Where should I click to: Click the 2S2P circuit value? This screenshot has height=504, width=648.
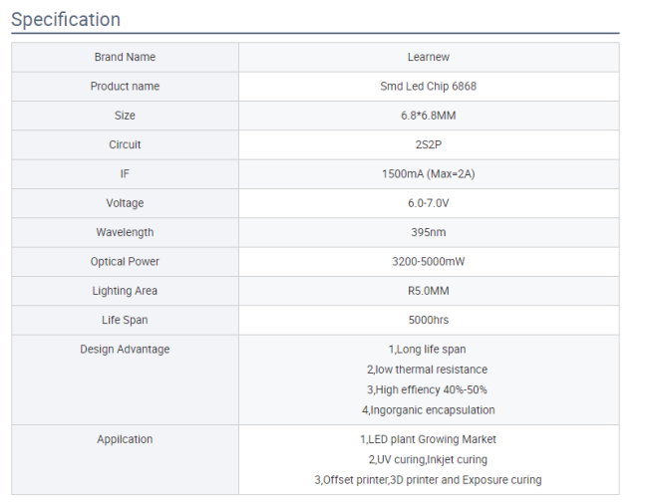coord(429,144)
